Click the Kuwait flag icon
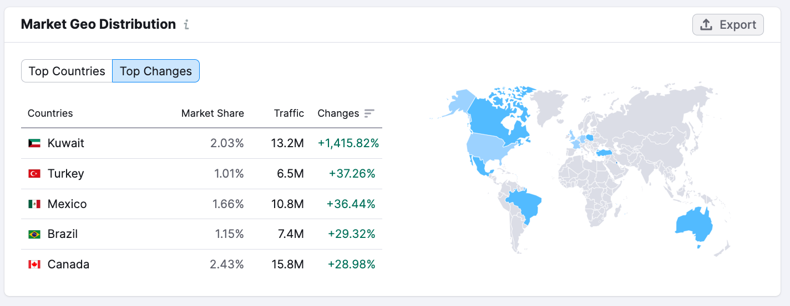This screenshot has height=306, width=790. (x=34, y=143)
